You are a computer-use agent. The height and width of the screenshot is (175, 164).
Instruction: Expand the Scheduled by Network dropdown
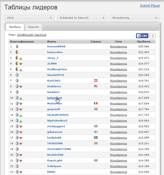(x=82, y=18)
